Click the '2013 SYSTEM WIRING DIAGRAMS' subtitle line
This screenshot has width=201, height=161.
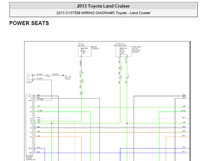[103, 13]
